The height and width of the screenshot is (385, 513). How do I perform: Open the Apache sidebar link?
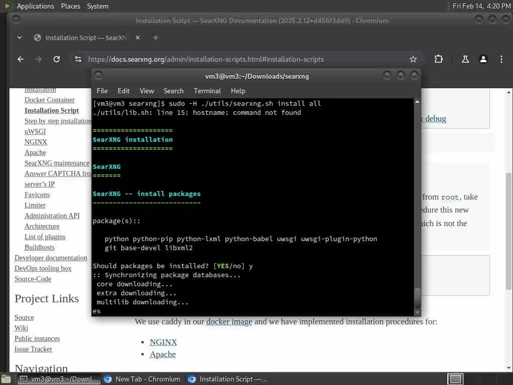(35, 152)
